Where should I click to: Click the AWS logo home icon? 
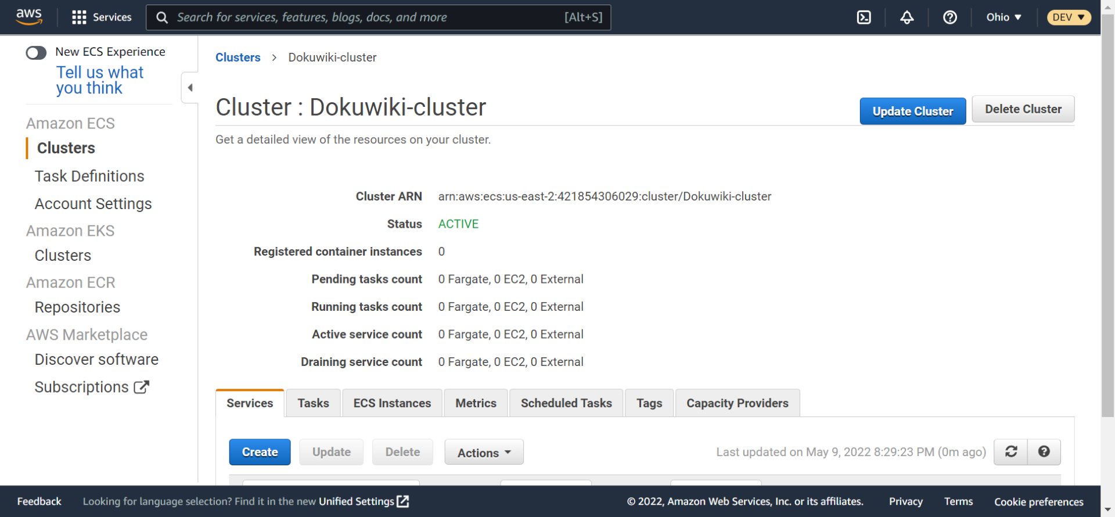[29, 17]
